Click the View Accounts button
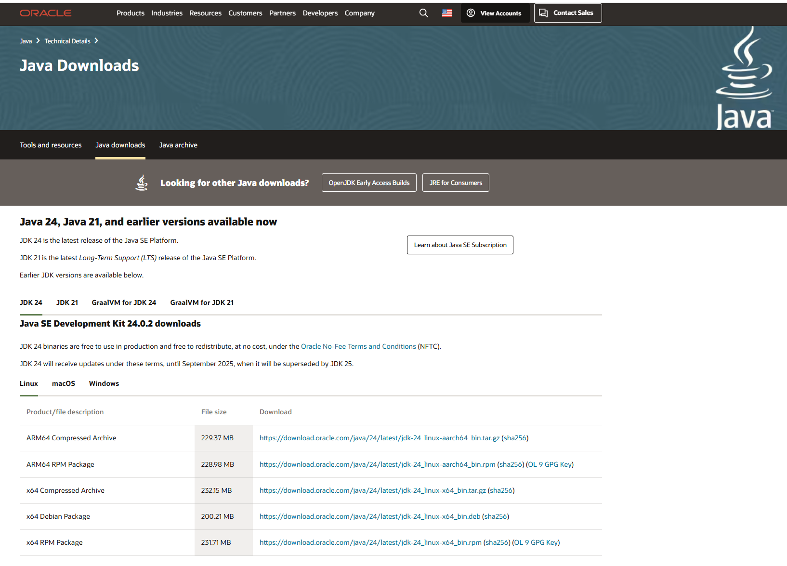 coord(495,13)
